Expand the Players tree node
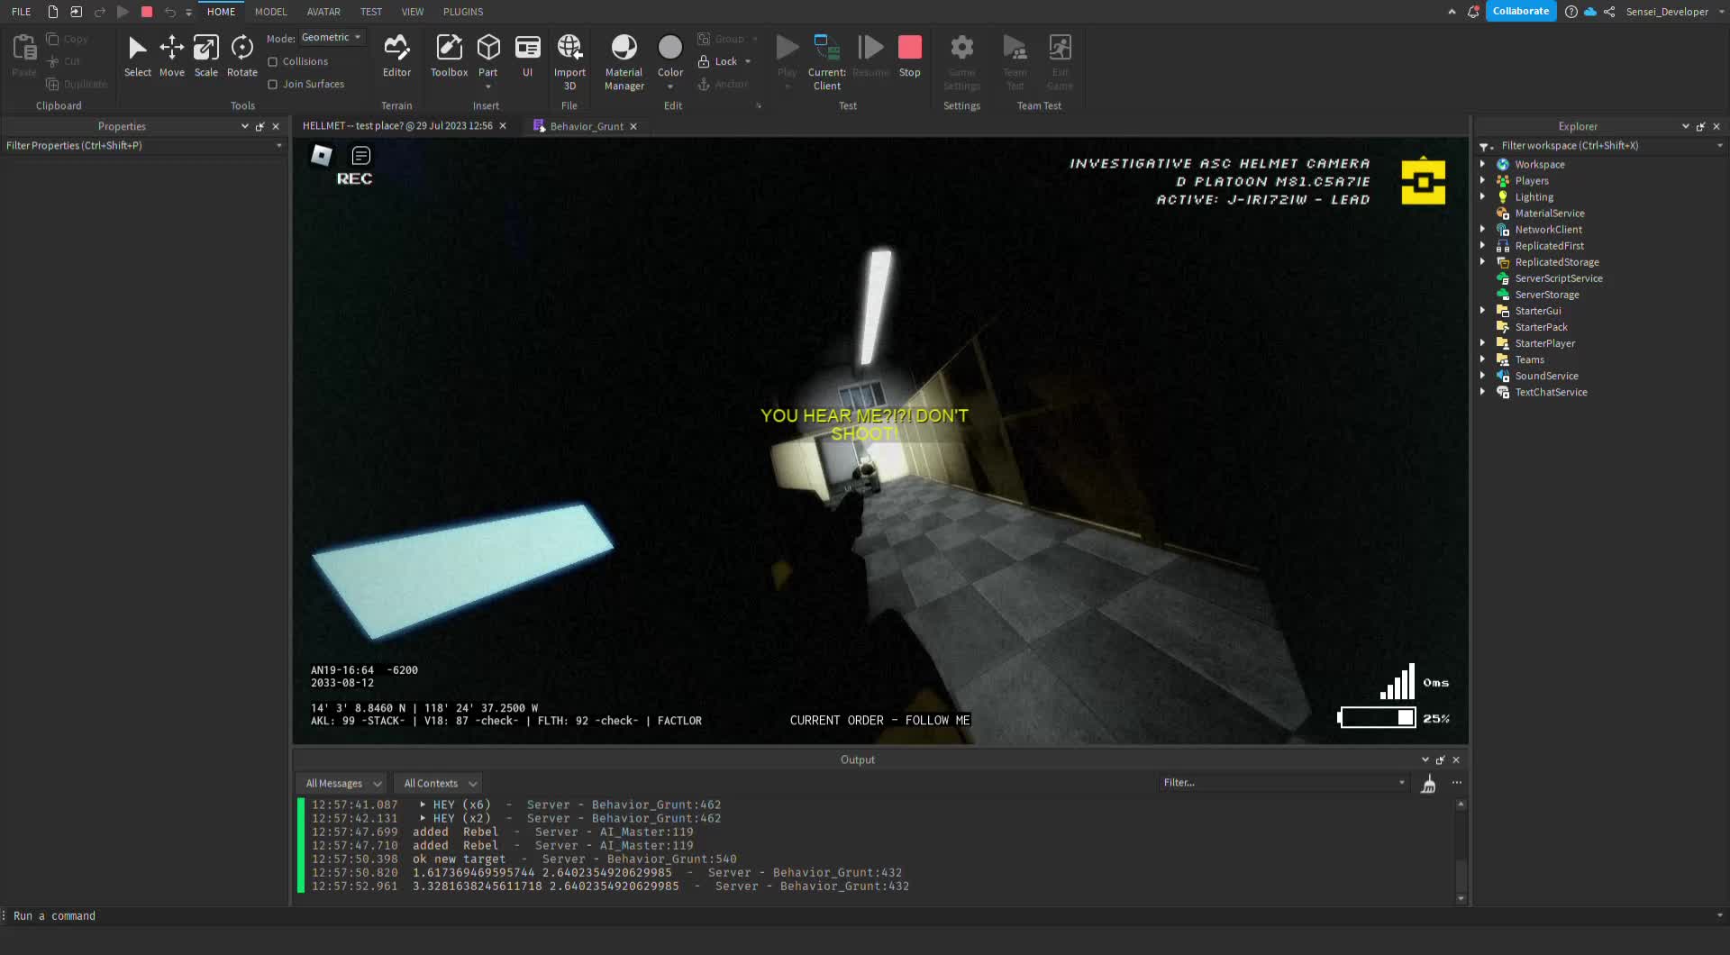The width and height of the screenshot is (1730, 955). pos(1482,180)
